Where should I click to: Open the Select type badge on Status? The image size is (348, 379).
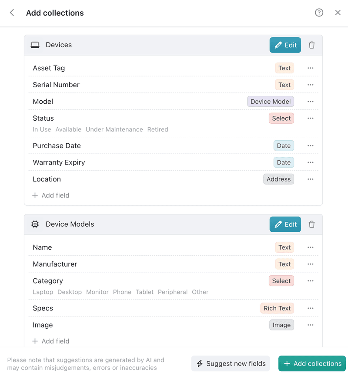[281, 118]
